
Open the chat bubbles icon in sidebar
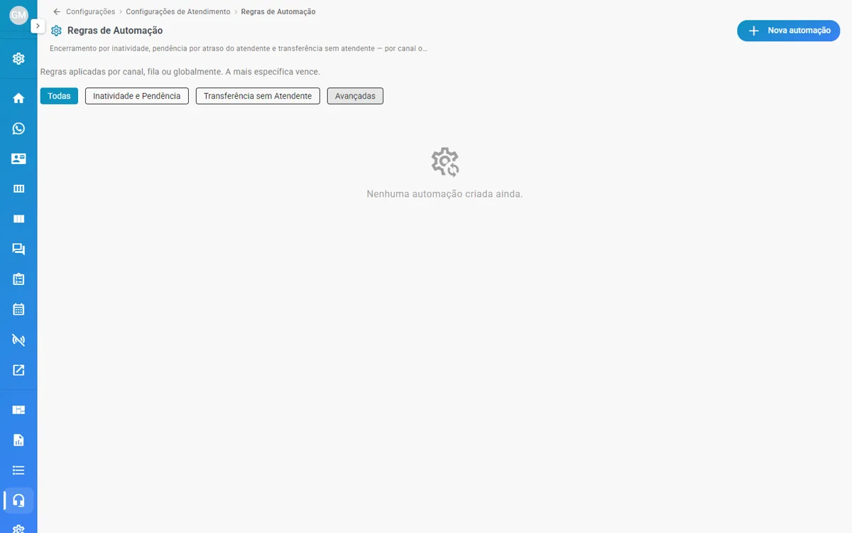pos(18,249)
